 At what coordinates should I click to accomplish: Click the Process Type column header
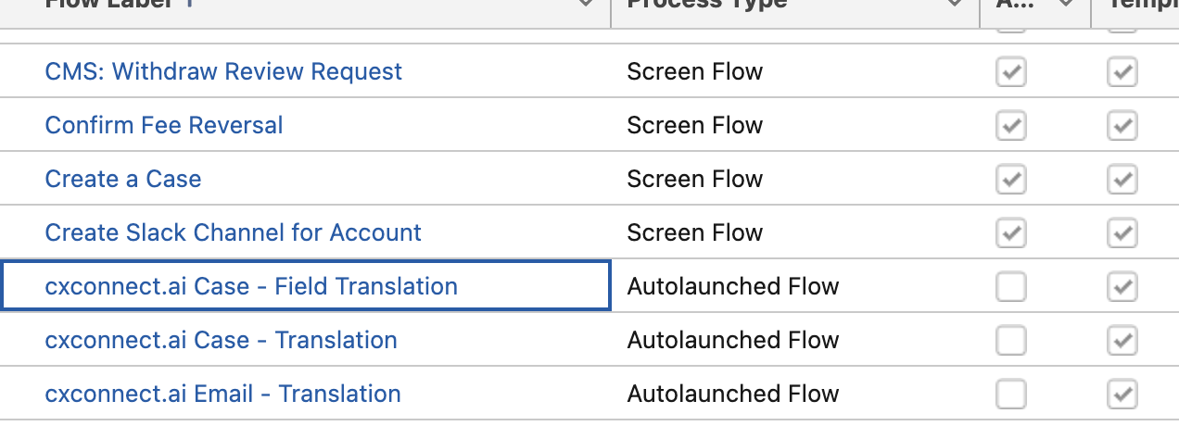(x=706, y=5)
